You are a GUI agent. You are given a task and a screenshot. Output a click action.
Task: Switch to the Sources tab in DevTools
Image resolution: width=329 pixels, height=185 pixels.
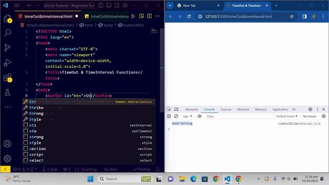[226, 109]
